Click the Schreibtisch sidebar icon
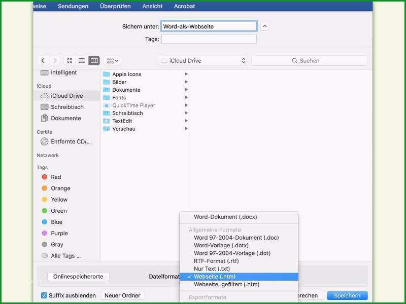 click(45, 107)
